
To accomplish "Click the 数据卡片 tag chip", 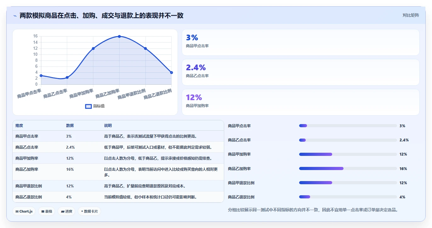I will (x=89, y=211).
